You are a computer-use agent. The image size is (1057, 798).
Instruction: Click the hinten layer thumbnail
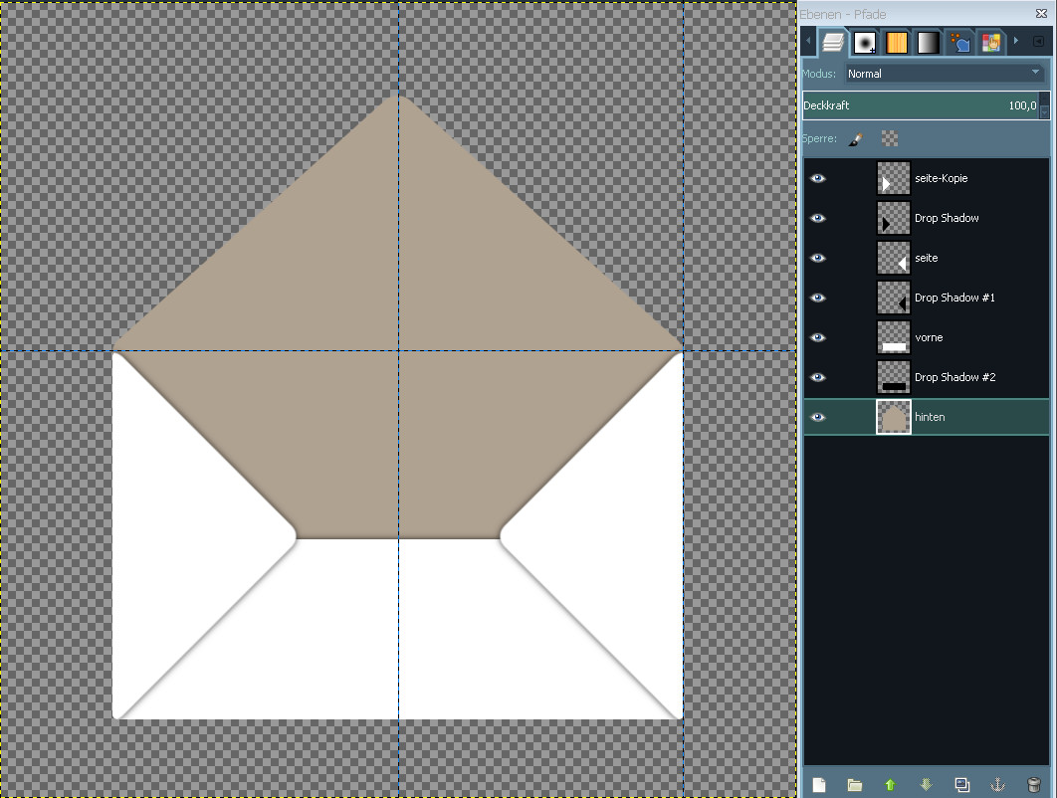[894, 417]
